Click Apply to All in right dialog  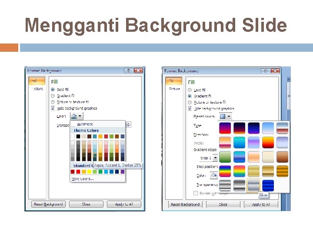(261, 205)
